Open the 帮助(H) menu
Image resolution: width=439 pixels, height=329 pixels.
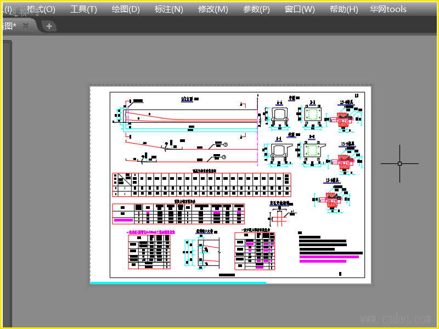point(344,9)
